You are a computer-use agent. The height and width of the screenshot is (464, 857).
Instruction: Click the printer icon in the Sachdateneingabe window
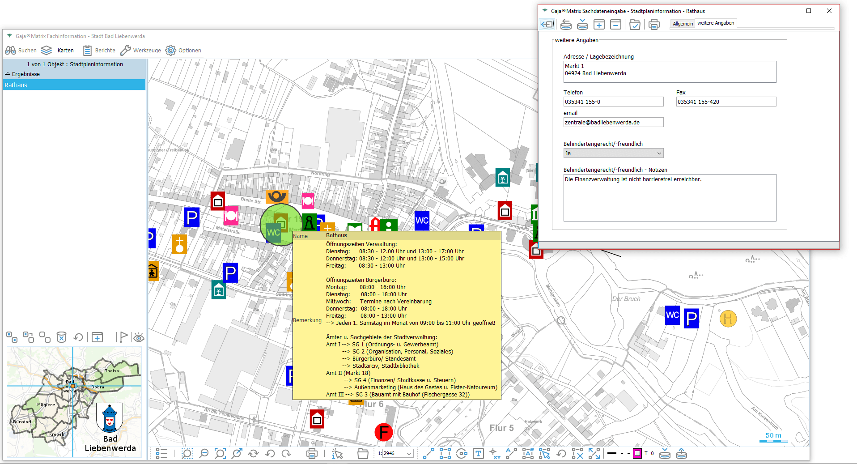pos(653,25)
